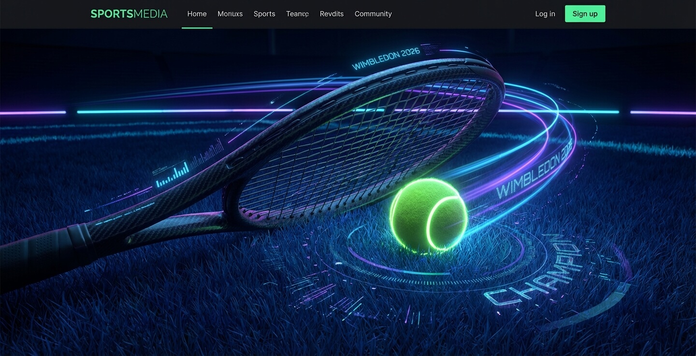
Task: Open the Revdits nav item
Action: click(332, 14)
